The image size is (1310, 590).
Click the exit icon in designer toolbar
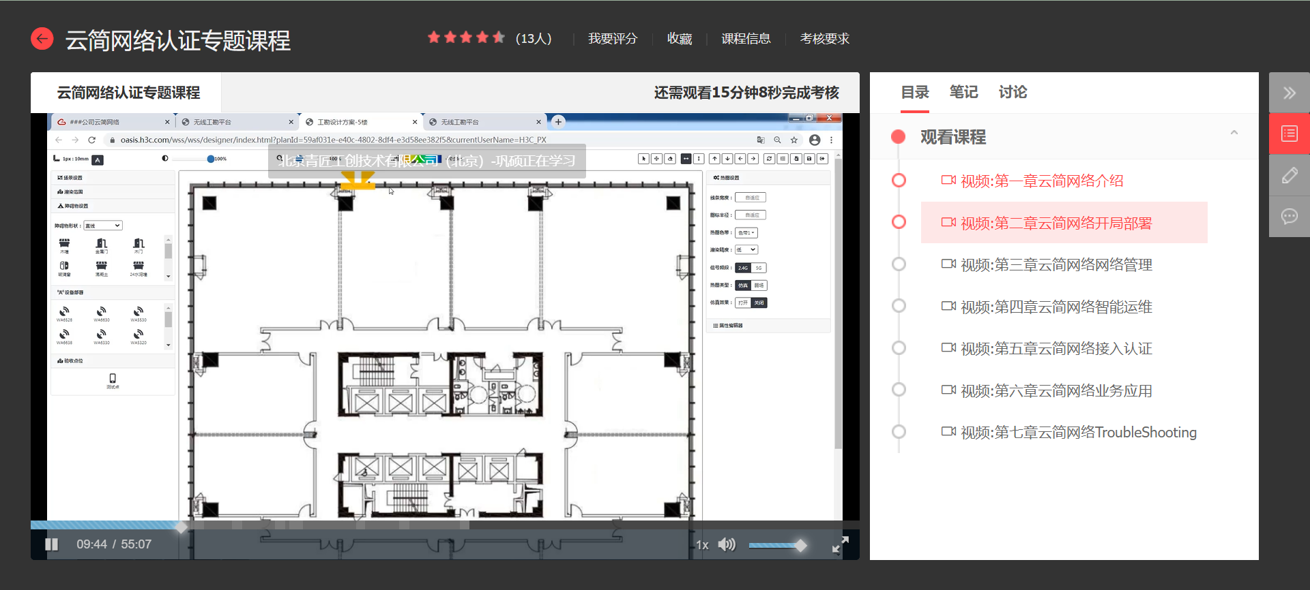823,159
